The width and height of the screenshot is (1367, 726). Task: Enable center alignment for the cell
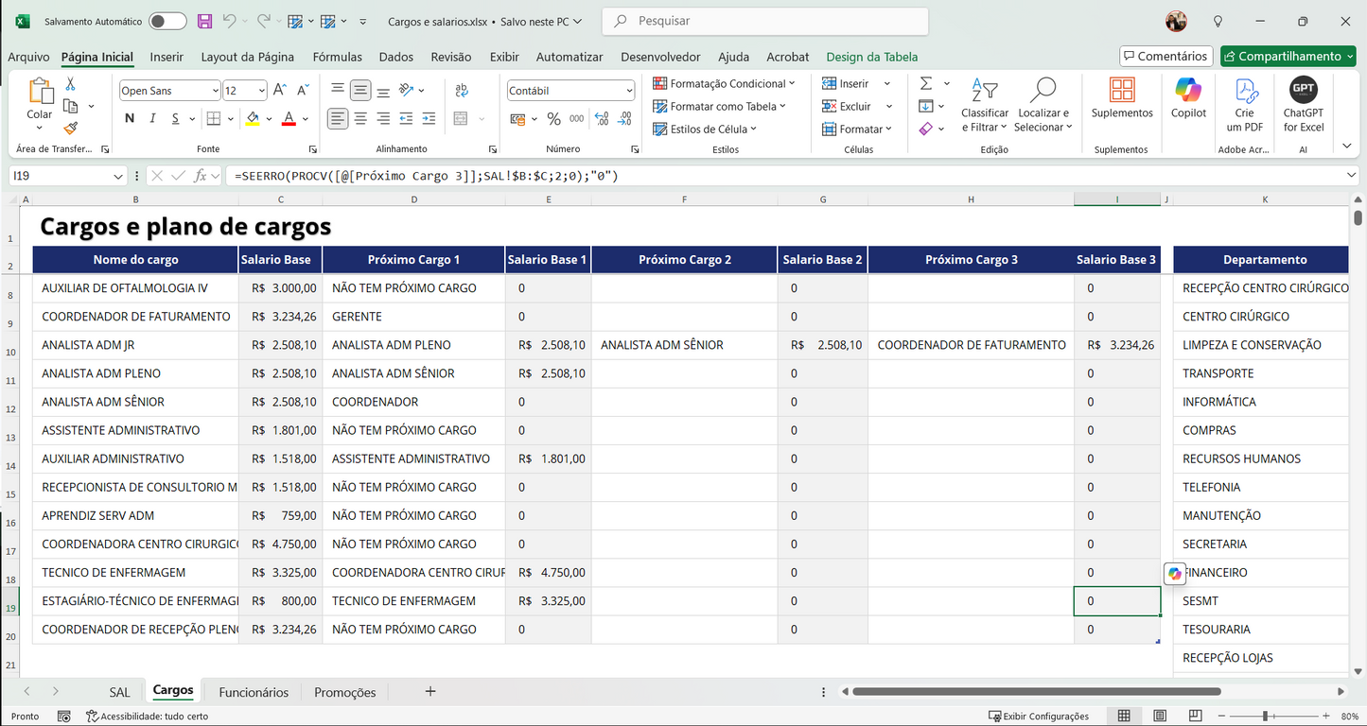point(360,118)
